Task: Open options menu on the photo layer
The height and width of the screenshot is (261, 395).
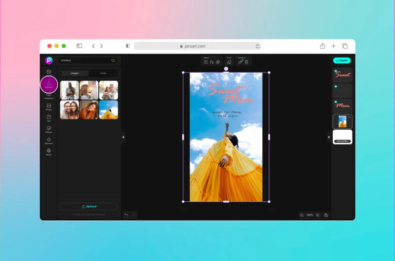Action: 349,117
